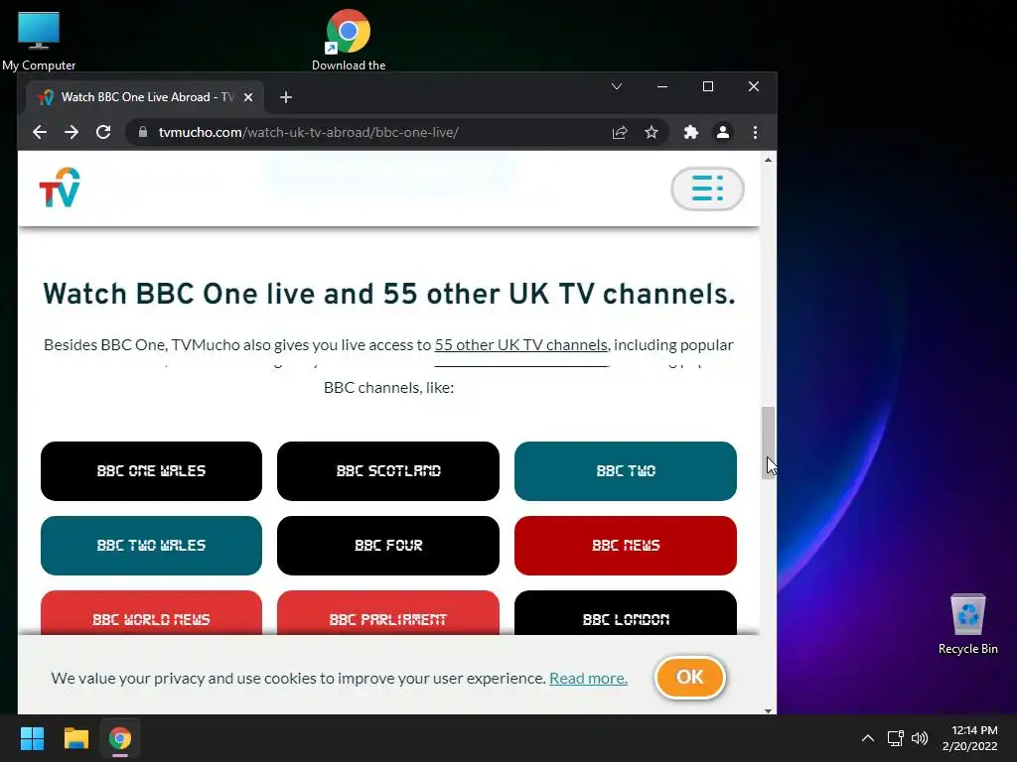Viewport: 1017px width, 762px height.
Task: Reload the current page
Action: [103, 132]
